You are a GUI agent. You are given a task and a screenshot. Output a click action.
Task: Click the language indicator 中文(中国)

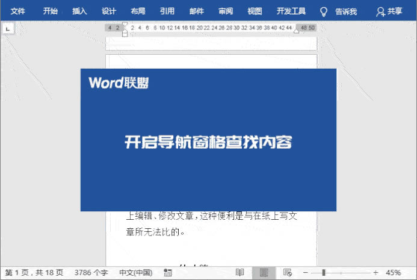135,273
